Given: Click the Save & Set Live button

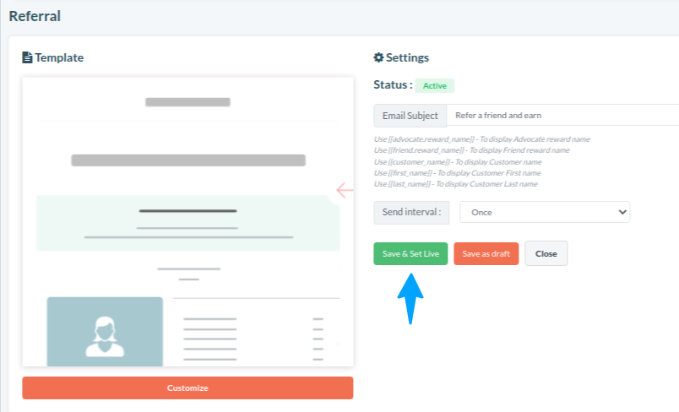Looking at the screenshot, I should (410, 253).
